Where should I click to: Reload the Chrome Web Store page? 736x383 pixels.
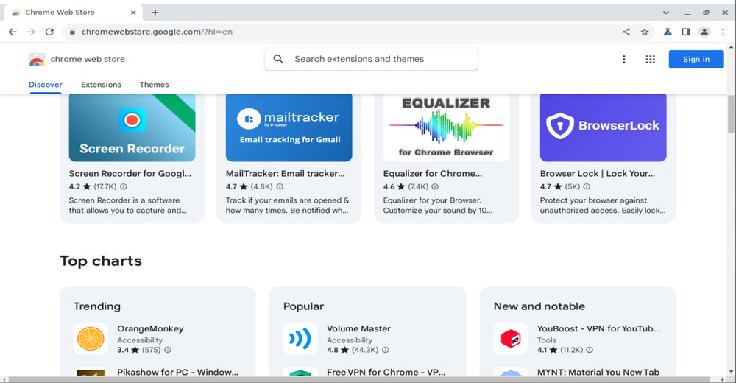coord(49,32)
